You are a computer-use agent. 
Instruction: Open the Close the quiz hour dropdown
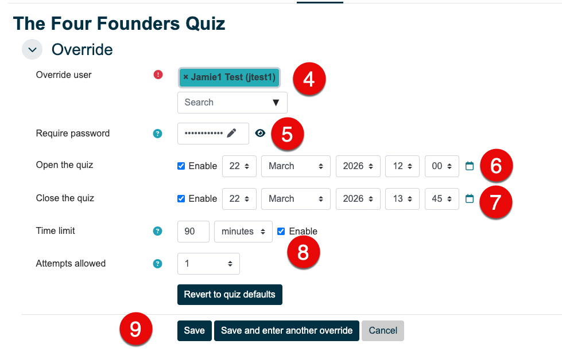pos(402,198)
